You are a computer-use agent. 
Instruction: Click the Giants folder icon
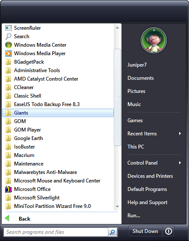coord(8,113)
